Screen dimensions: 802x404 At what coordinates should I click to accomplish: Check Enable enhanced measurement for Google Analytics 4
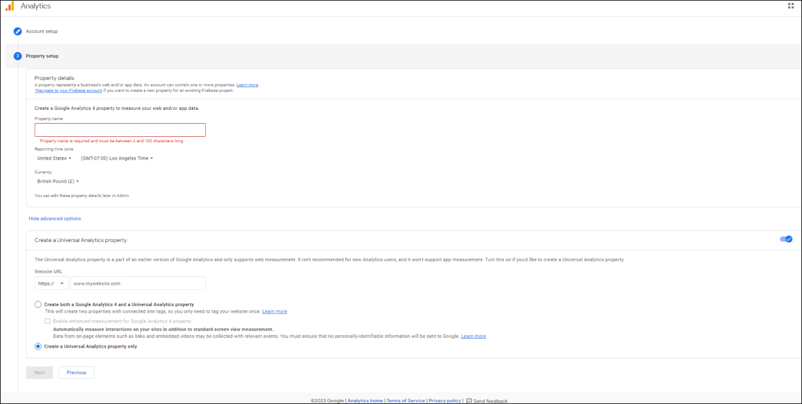(x=48, y=321)
